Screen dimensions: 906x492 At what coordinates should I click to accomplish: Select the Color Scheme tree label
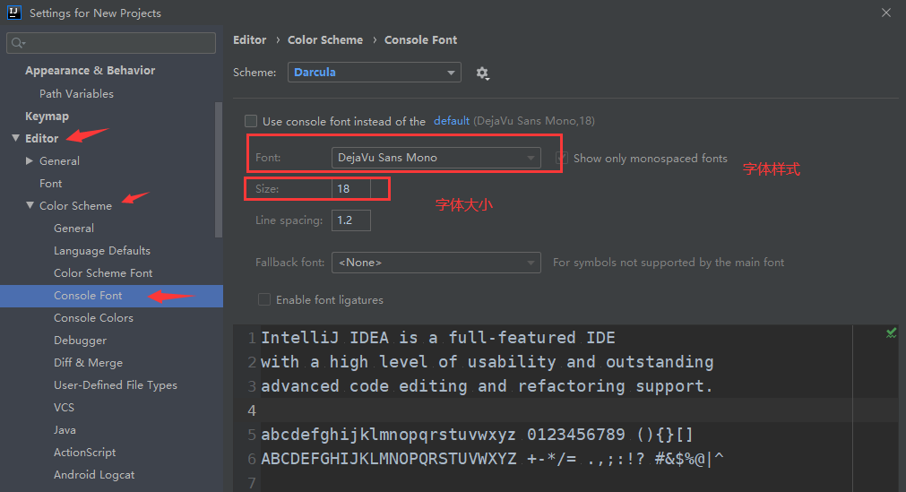(75, 206)
